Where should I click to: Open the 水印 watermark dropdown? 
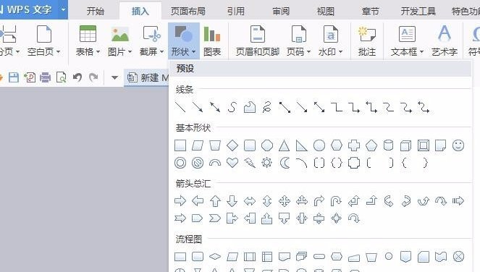click(340, 51)
